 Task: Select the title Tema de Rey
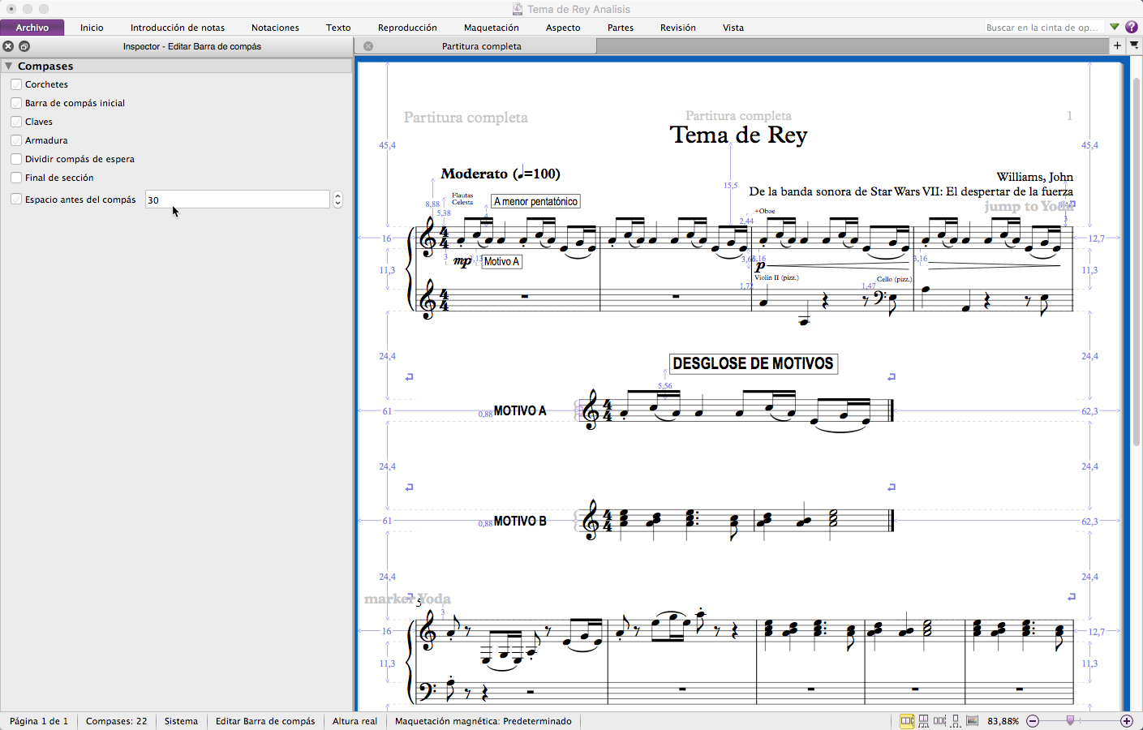(738, 135)
